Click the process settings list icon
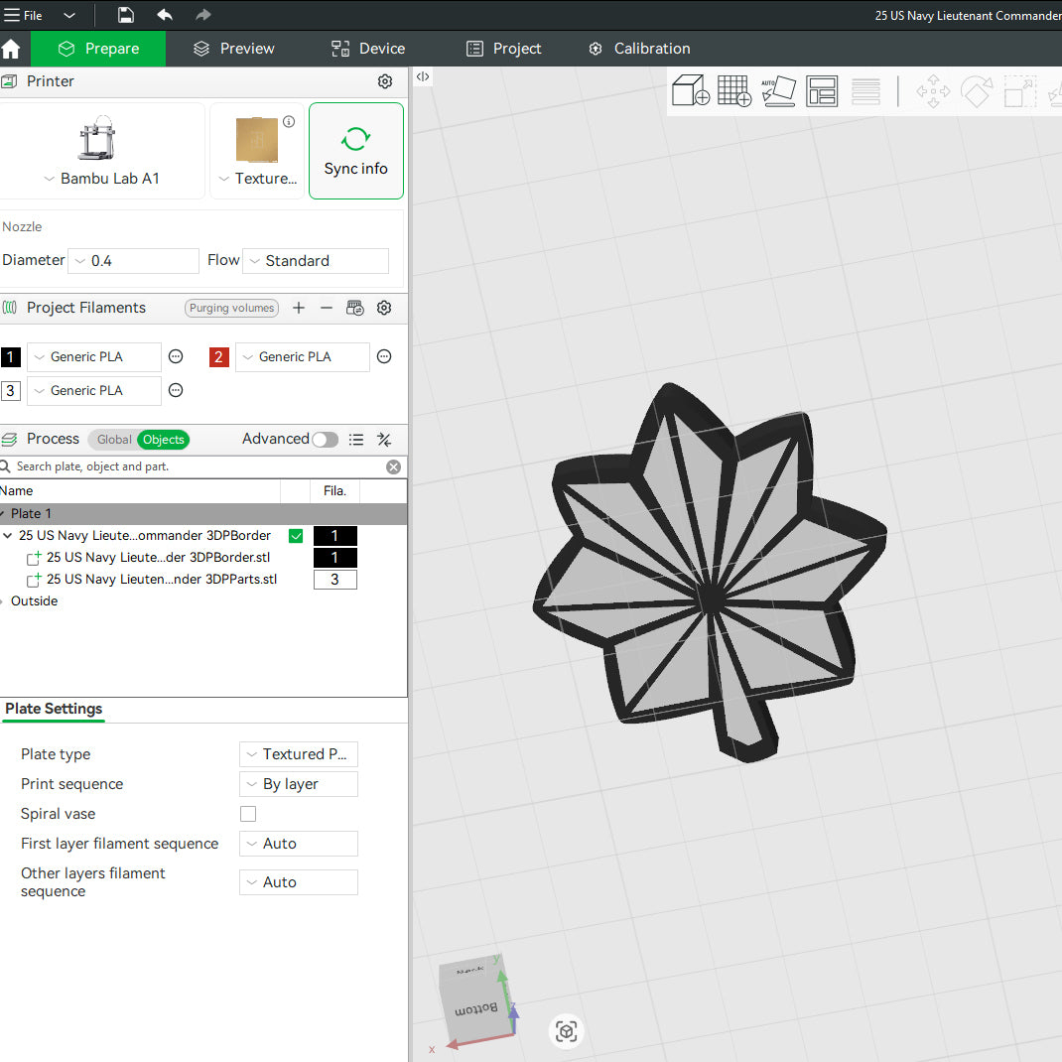Viewport: 1062px width, 1062px height. coord(356,440)
